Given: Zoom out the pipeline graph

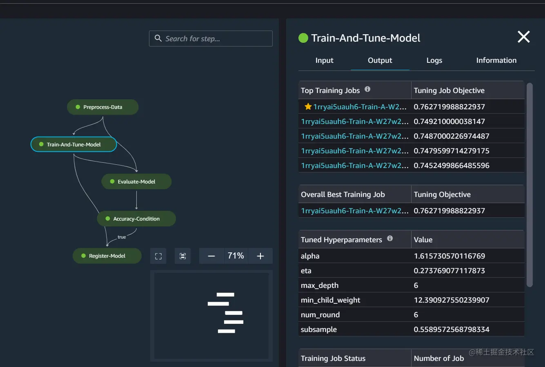Looking at the screenshot, I should pos(211,256).
